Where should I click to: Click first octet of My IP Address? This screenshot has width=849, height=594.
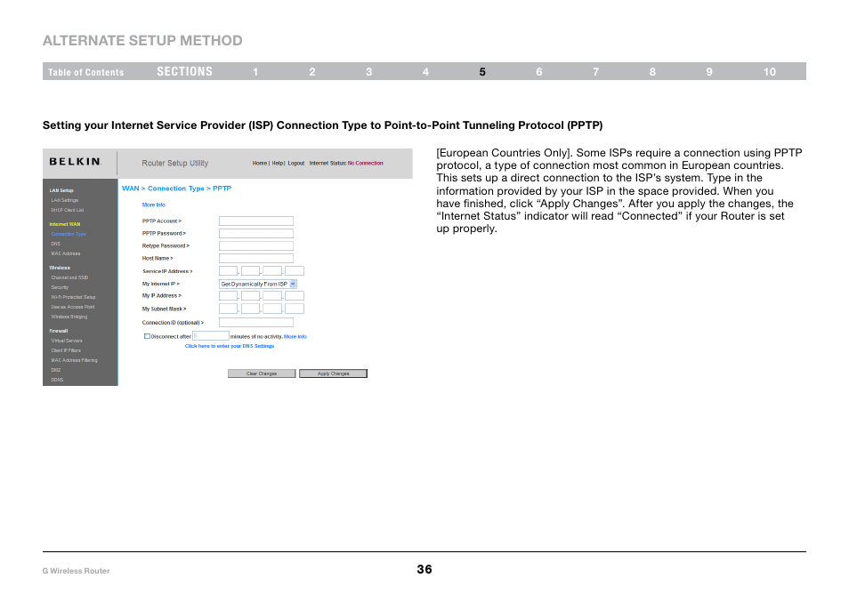[x=228, y=296]
